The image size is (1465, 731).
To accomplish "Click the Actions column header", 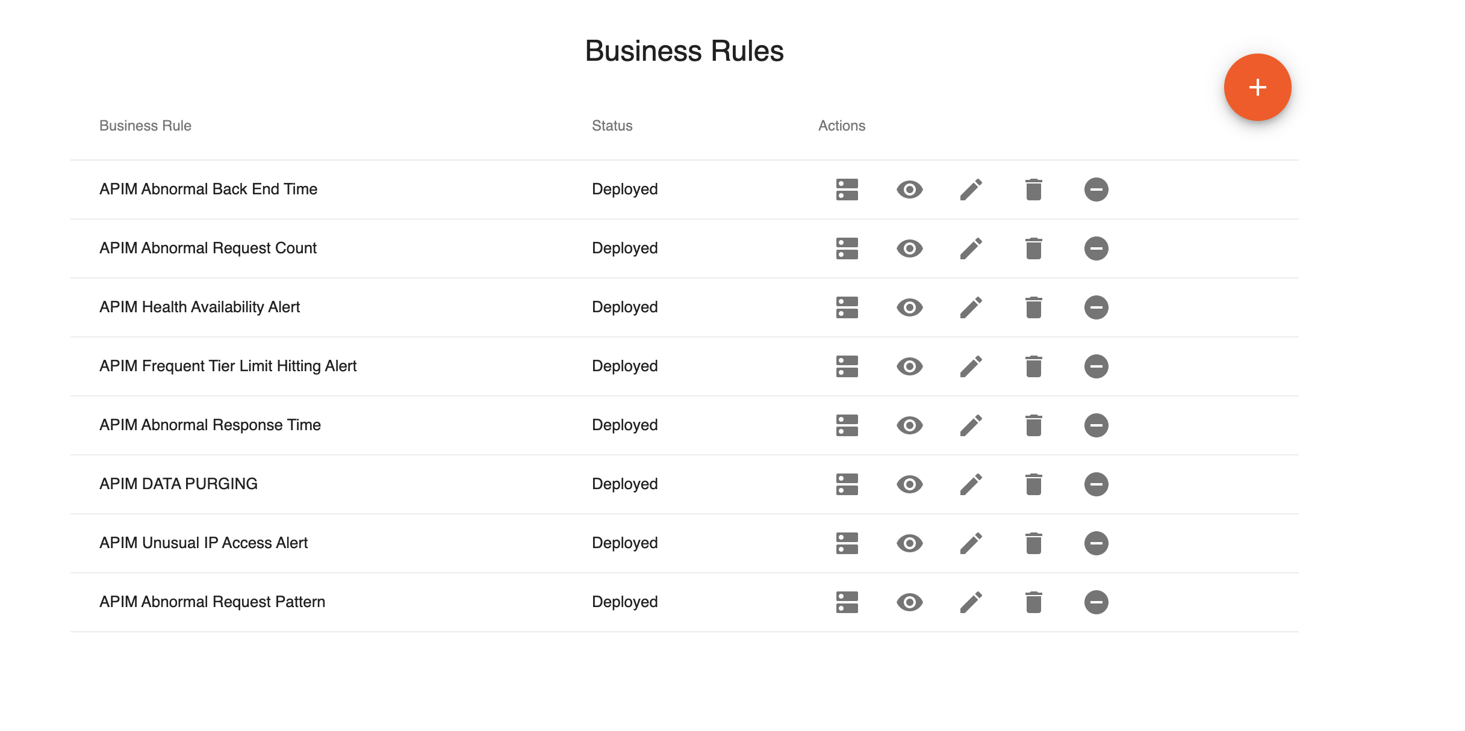I will point(841,126).
